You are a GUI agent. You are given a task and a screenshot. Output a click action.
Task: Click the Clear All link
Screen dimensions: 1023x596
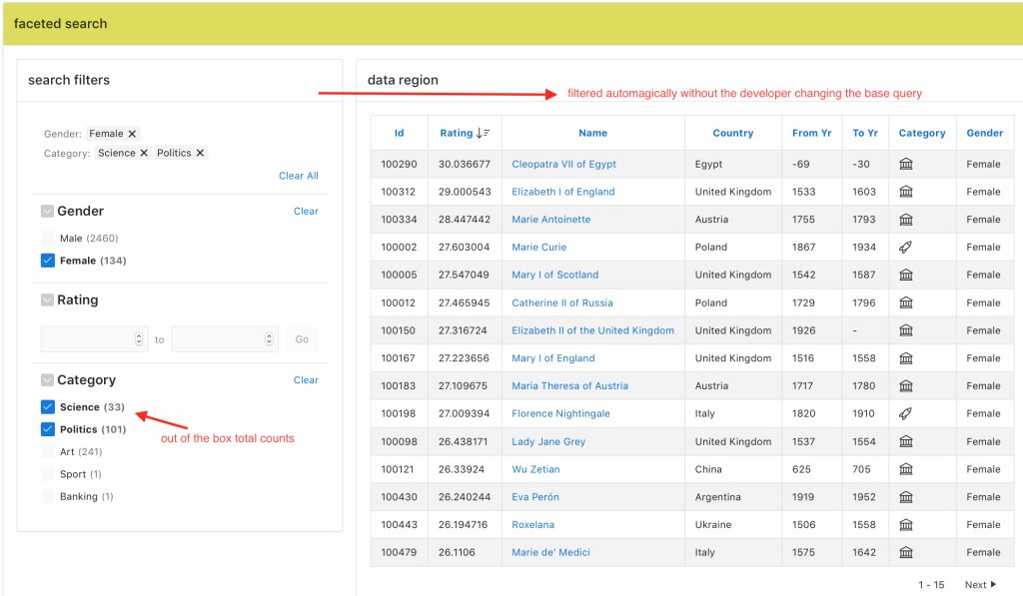point(298,175)
